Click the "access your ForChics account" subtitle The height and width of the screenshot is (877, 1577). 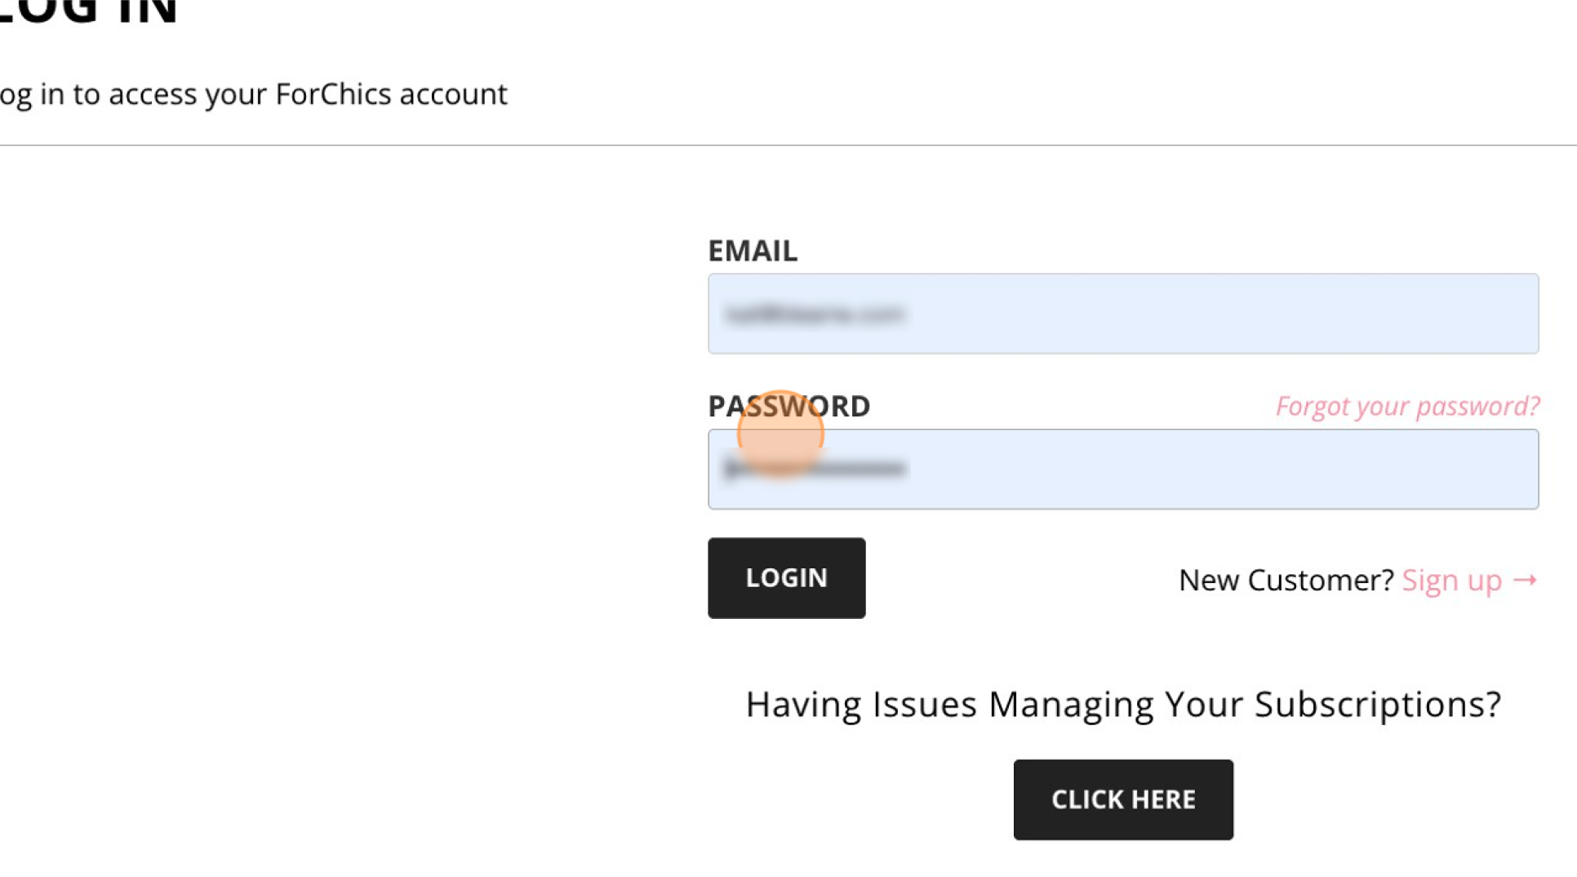pyautogui.click(x=308, y=95)
